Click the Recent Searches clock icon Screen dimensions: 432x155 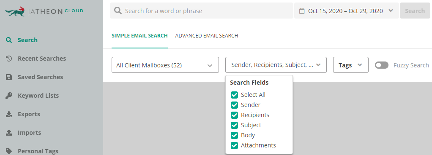[9, 59]
